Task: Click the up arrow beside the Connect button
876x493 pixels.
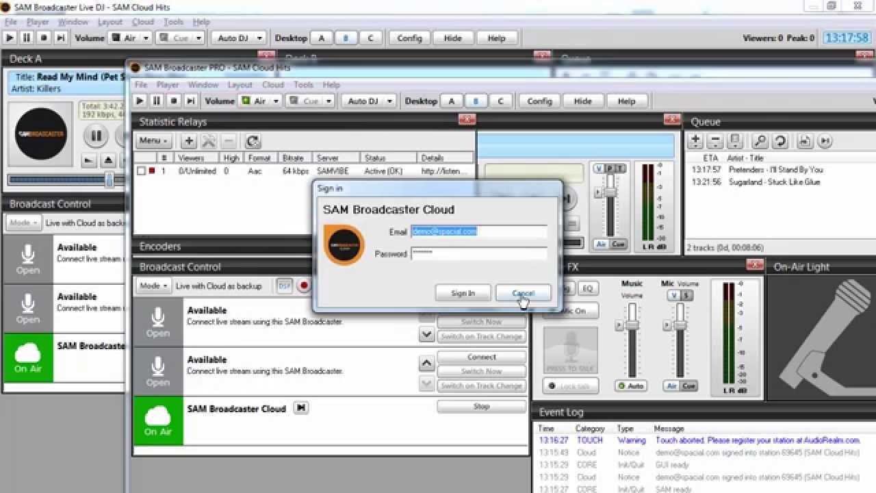Action: click(x=426, y=364)
